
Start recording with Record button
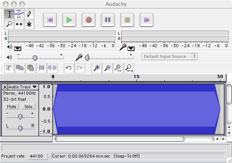(x=89, y=20)
